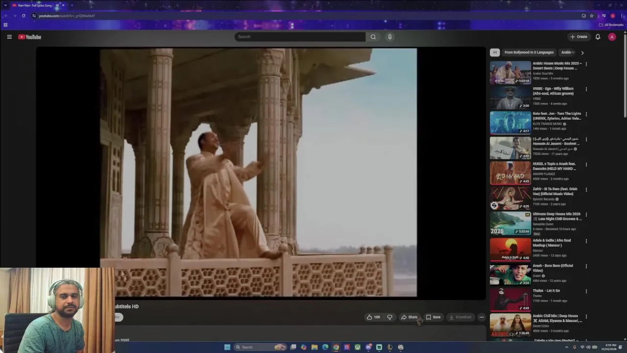Viewport: 627px width, 353px height.
Task: Click the Create button
Action: (579, 37)
